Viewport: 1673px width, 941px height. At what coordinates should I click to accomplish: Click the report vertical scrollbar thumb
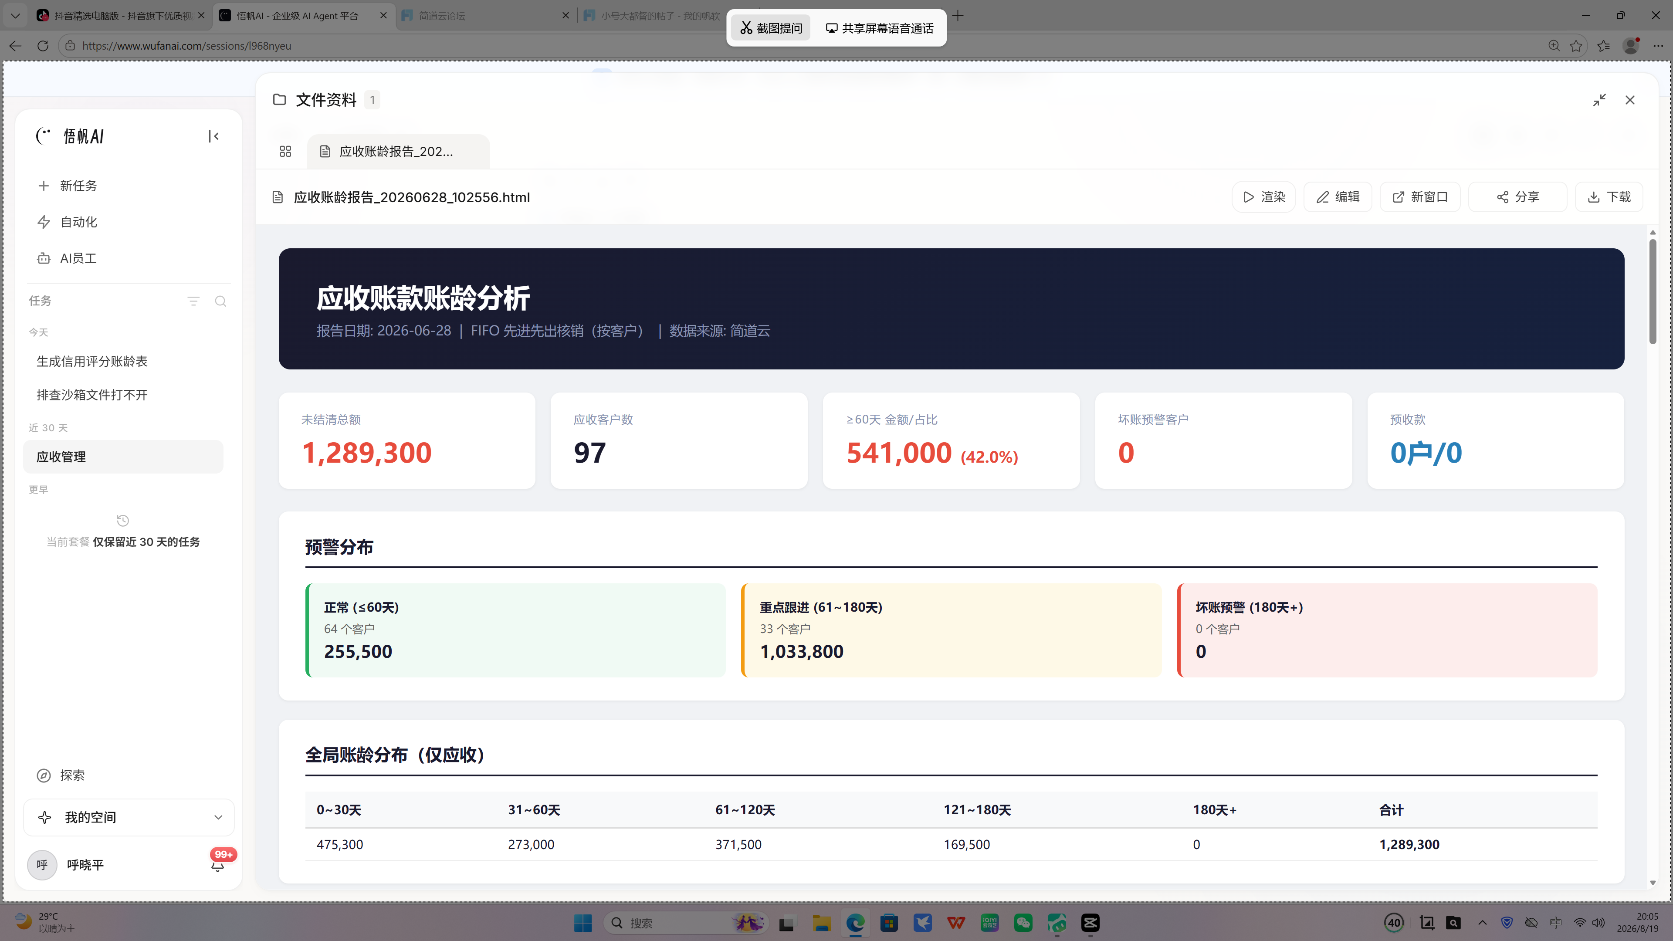[1653, 292]
